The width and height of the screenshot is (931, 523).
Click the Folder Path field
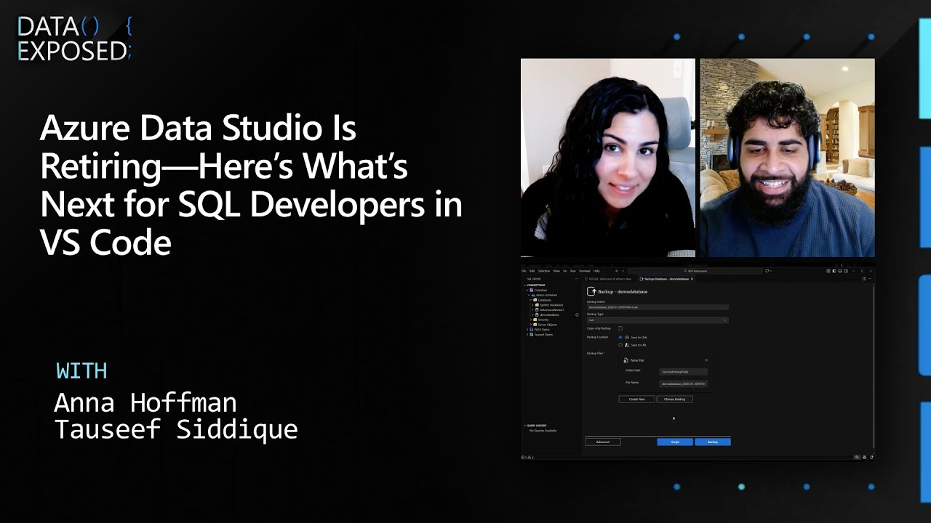[x=684, y=372]
